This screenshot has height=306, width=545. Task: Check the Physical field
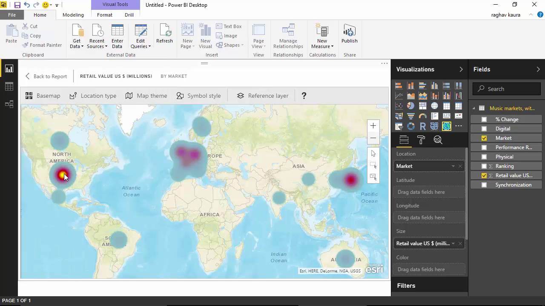point(484,157)
